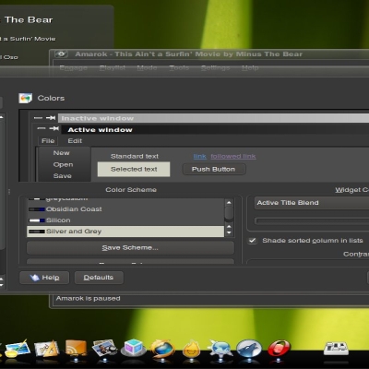Click File in the color preview menu
Image resolution: width=369 pixels, height=369 pixels.
[x=48, y=141]
